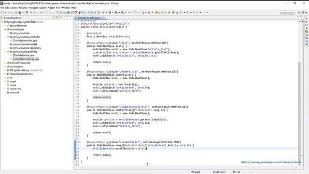The image size is (309, 174).
Task: Toggle code folding at line 22 Autowired
Action: [80, 33]
